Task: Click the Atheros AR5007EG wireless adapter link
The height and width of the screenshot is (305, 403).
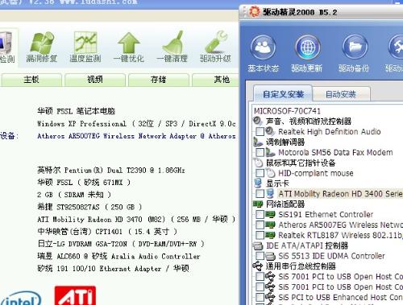Action: pyautogui.click(x=136, y=136)
